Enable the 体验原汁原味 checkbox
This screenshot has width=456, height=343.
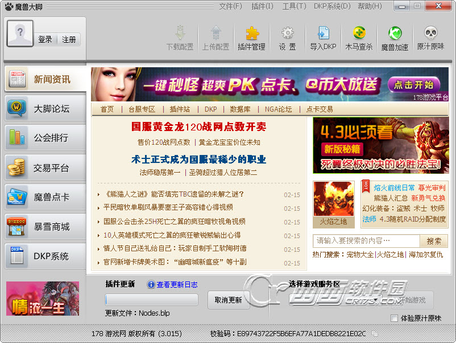395,318
